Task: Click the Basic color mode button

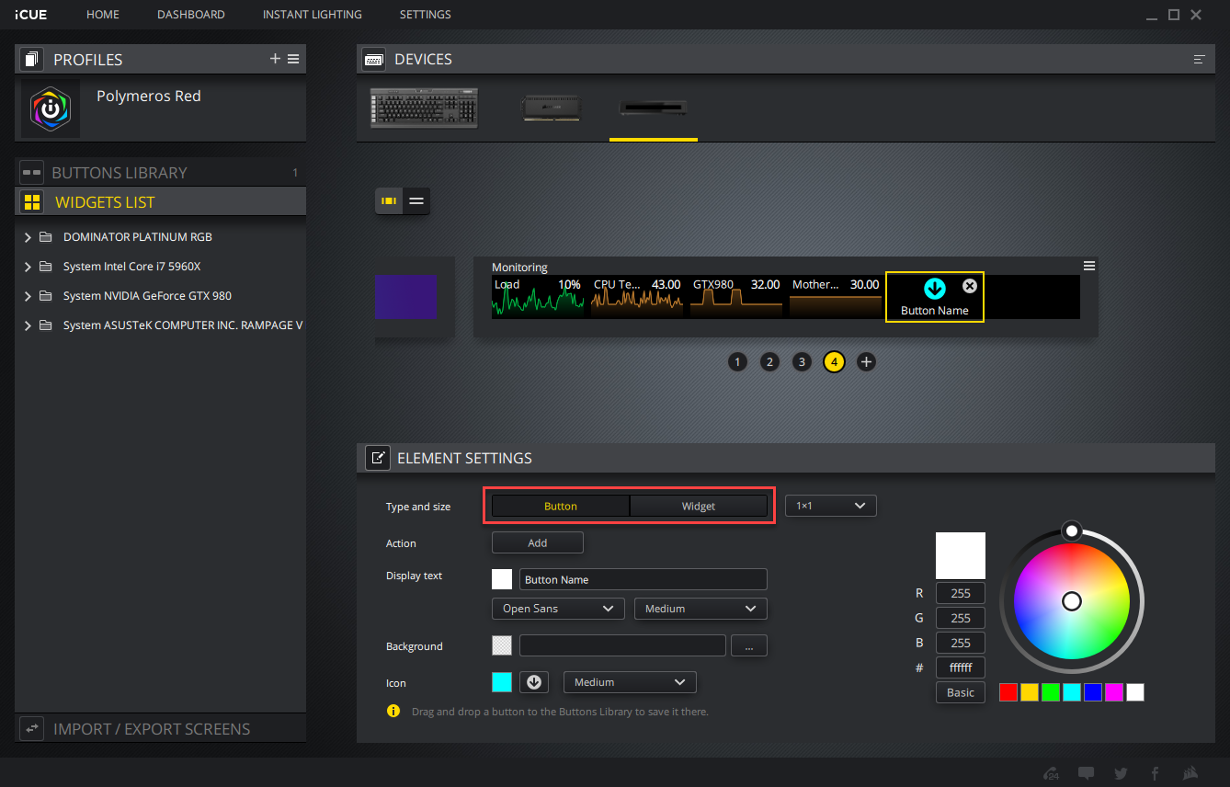Action: click(961, 692)
